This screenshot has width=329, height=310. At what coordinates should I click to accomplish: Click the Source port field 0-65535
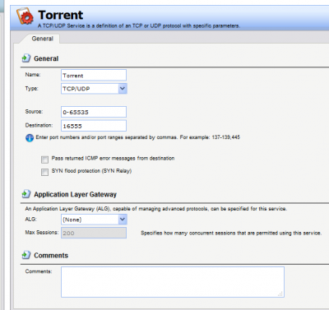click(94, 112)
